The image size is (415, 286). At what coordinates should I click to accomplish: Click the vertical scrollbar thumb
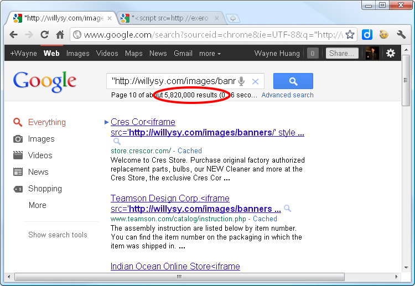tap(406, 80)
